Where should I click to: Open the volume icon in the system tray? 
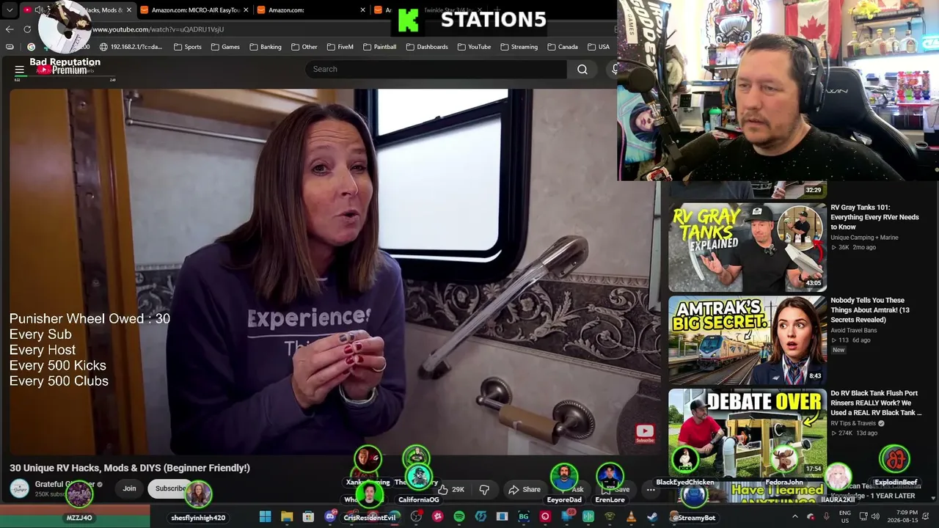pos(876,517)
